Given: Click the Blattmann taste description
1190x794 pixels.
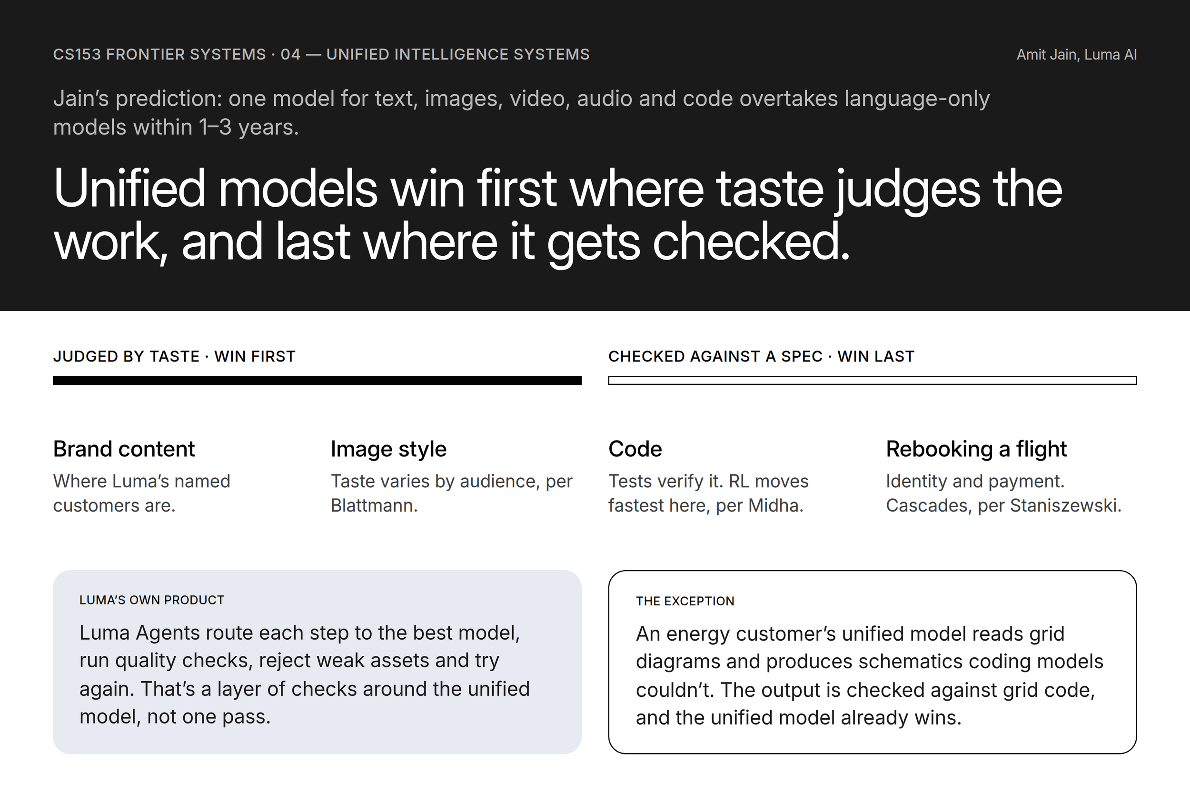Looking at the screenshot, I should point(451,493).
